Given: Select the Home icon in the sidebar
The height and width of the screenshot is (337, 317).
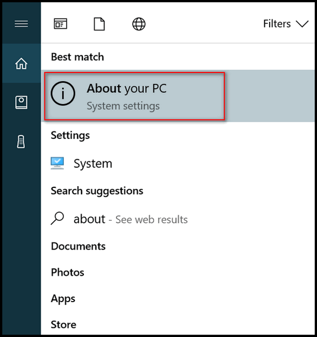Looking at the screenshot, I should point(21,63).
